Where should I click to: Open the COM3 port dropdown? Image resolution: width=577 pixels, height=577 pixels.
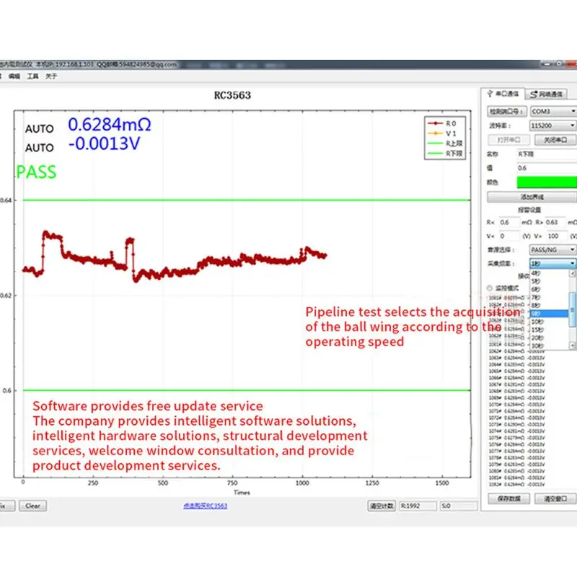coord(553,111)
